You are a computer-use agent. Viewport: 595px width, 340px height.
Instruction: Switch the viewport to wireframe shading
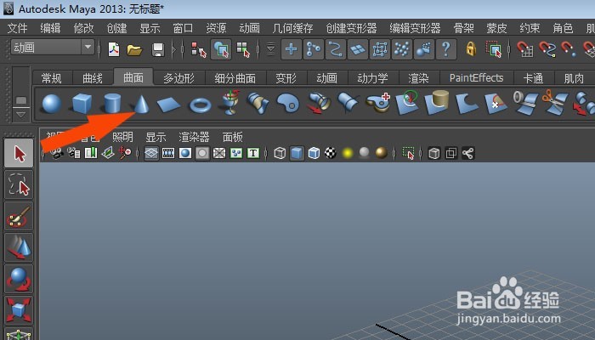click(x=280, y=153)
